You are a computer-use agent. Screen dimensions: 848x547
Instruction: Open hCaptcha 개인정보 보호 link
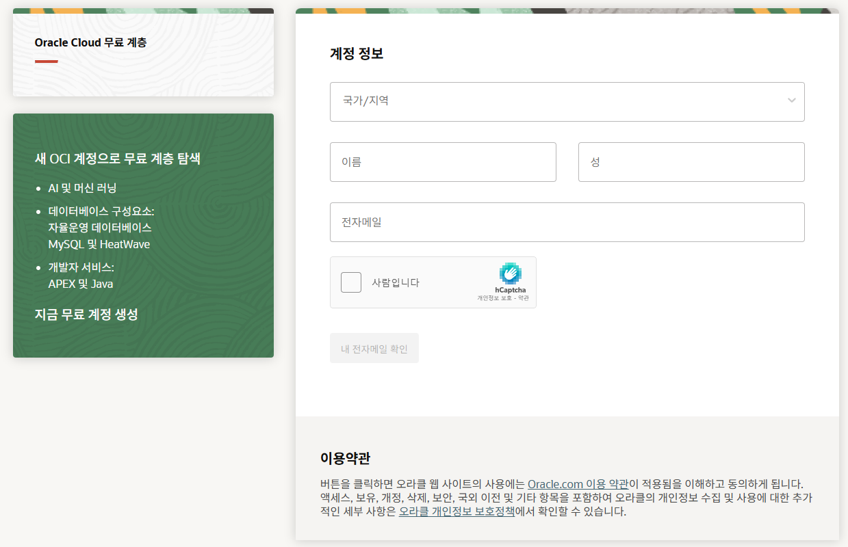coord(494,298)
